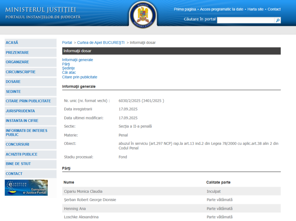The height and width of the screenshot is (221, 296).
Task: Open Acces programatic la date link
Action: point(222,9)
